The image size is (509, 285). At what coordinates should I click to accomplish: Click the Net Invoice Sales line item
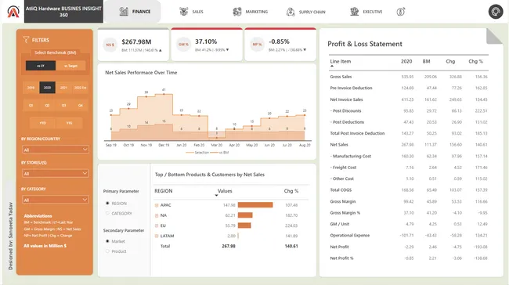(346, 99)
